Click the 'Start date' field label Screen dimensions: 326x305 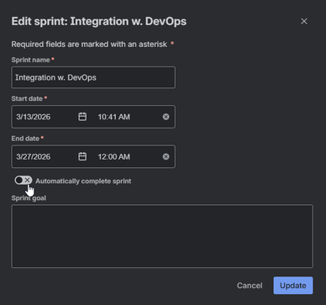click(x=27, y=98)
